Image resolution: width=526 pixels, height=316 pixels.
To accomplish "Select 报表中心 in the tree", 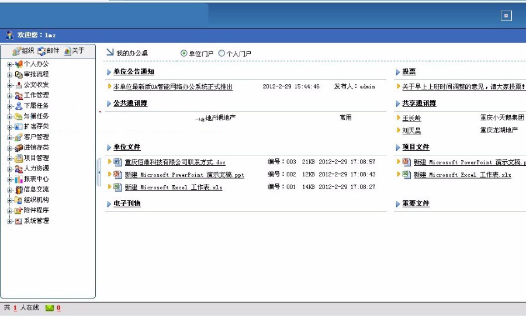I will 36,179.
